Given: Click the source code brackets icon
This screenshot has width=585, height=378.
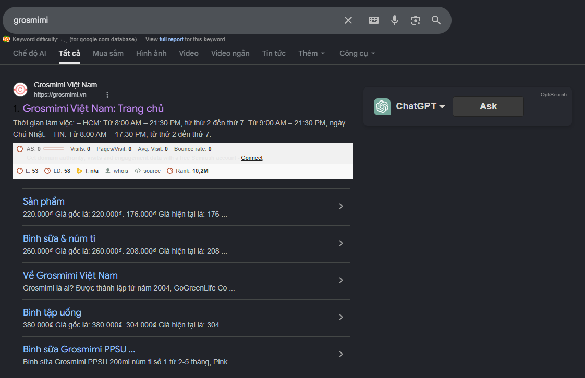Looking at the screenshot, I should tap(138, 171).
